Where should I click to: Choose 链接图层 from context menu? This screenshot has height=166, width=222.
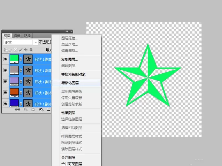point(76,113)
